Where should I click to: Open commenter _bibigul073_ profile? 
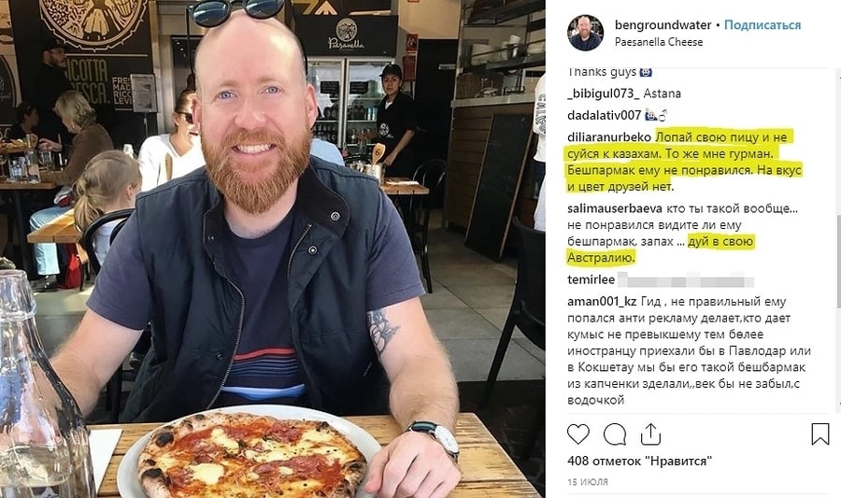point(604,93)
